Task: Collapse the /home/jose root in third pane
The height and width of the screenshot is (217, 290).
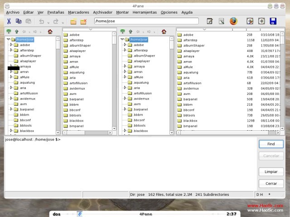Action: [122, 39]
